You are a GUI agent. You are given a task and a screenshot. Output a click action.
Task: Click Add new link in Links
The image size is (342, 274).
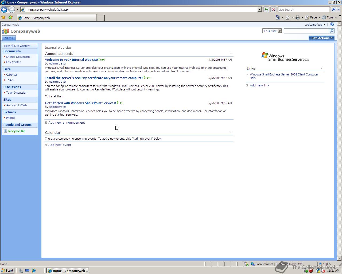259,85
